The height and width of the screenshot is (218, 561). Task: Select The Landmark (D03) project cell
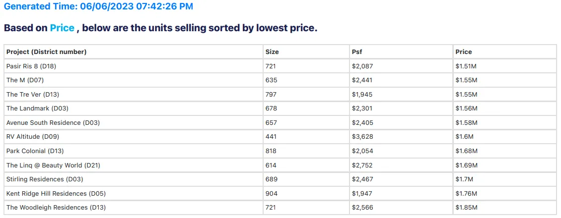[x=37, y=109]
